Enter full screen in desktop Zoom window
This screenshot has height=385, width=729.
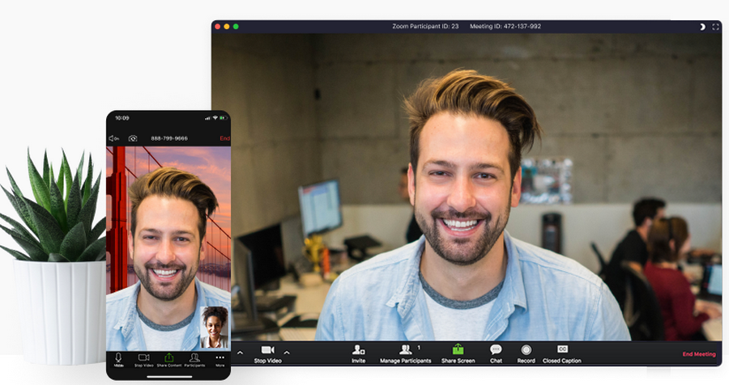click(715, 27)
